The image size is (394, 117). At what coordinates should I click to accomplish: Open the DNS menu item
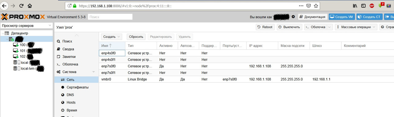[x=70, y=95]
